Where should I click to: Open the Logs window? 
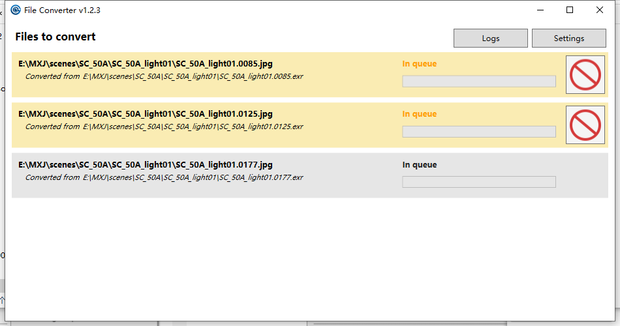(x=491, y=38)
